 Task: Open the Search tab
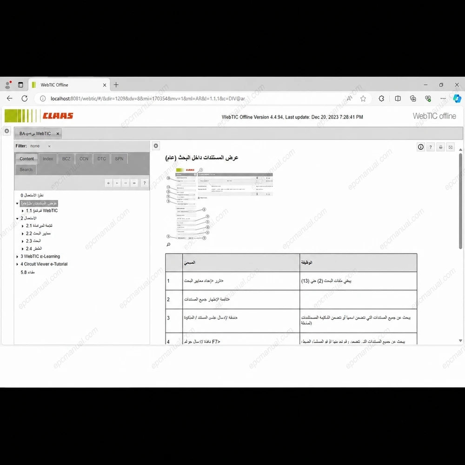pyautogui.click(x=26, y=170)
